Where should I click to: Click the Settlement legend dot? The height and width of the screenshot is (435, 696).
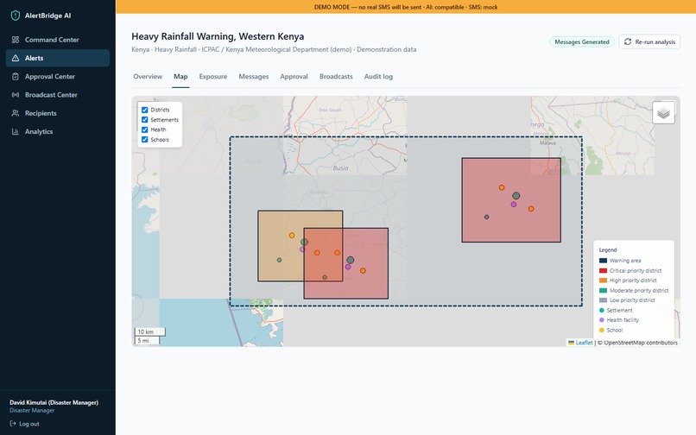tap(602, 310)
